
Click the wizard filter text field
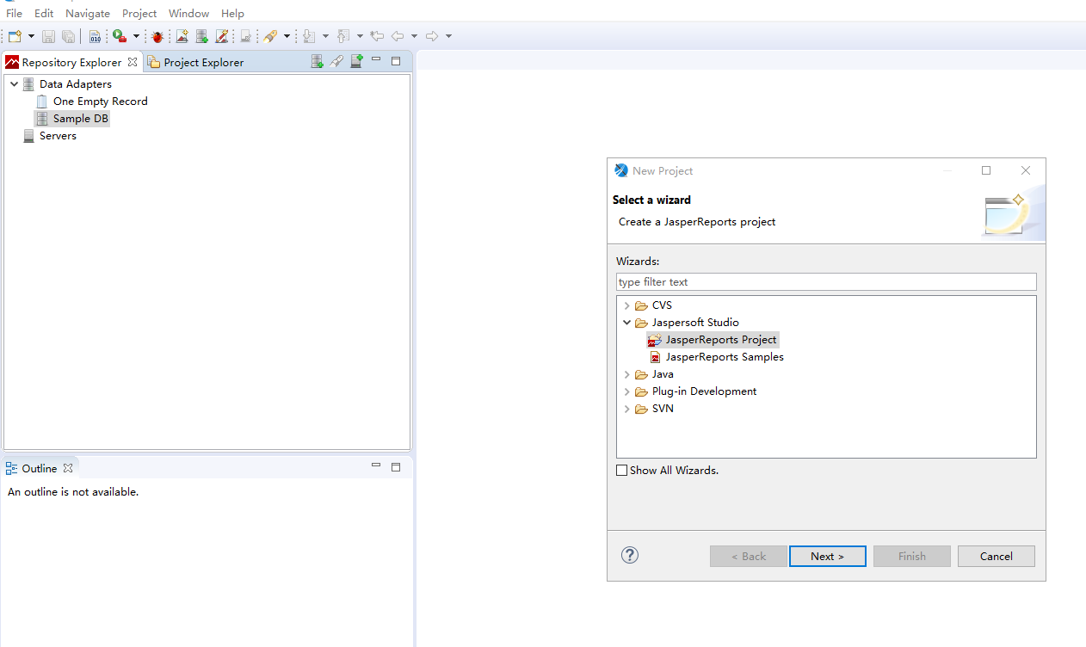(x=826, y=282)
